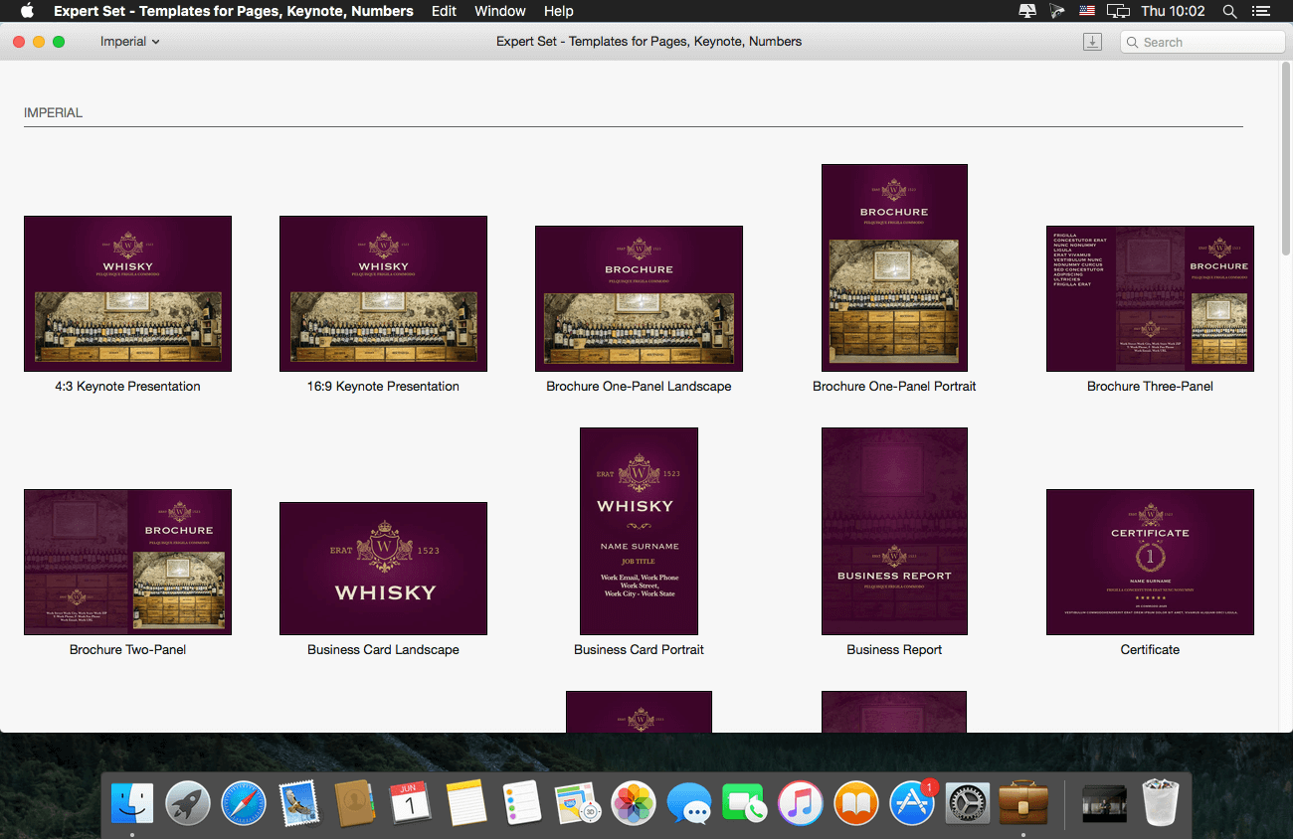This screenshot has height=839, width=1293.
Task: Select the Brochure One-Panel Landscape thumbnail
Action: 639,298
